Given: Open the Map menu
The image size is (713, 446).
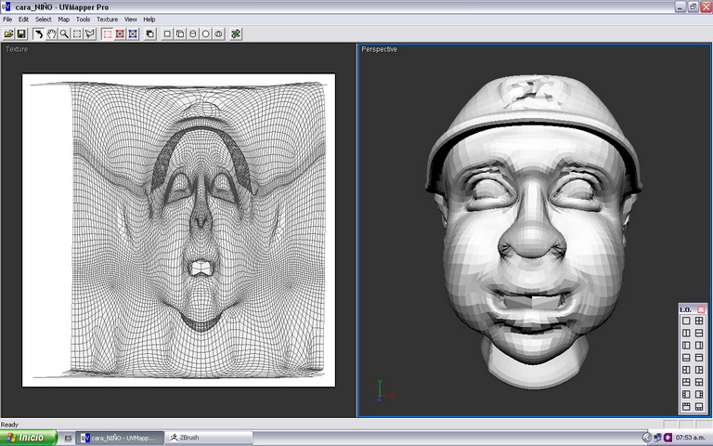Looking at the screenshot, I should click(x=63, y=19).
